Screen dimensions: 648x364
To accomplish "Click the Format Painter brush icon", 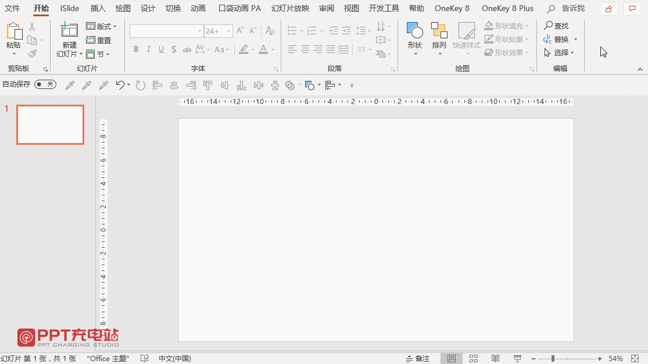I will click(33, 53).
